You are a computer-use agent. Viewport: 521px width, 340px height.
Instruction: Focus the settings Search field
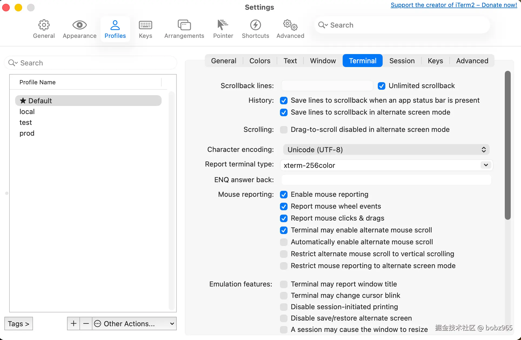point(402,25)
